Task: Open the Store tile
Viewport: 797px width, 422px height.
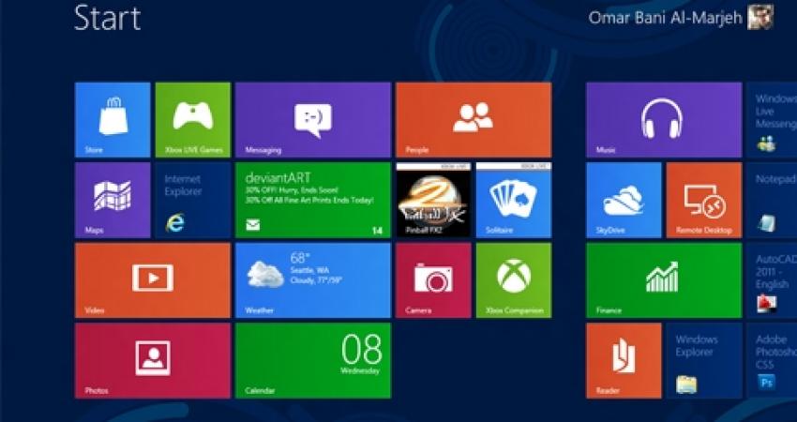Action: (113, 119)
